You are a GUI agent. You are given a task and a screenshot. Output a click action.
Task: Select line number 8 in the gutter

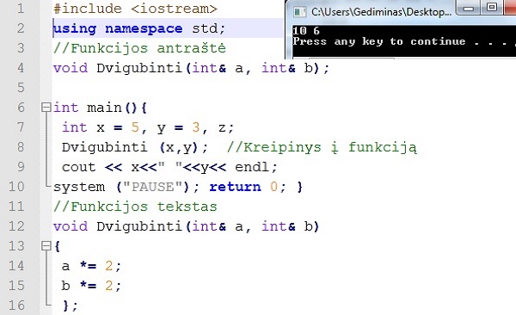(x=21, y=147)
